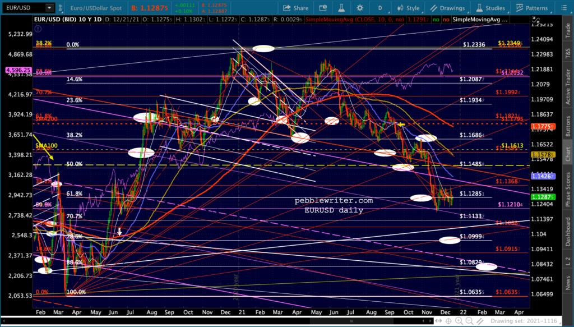Open the News side tab

pos(568,283)
